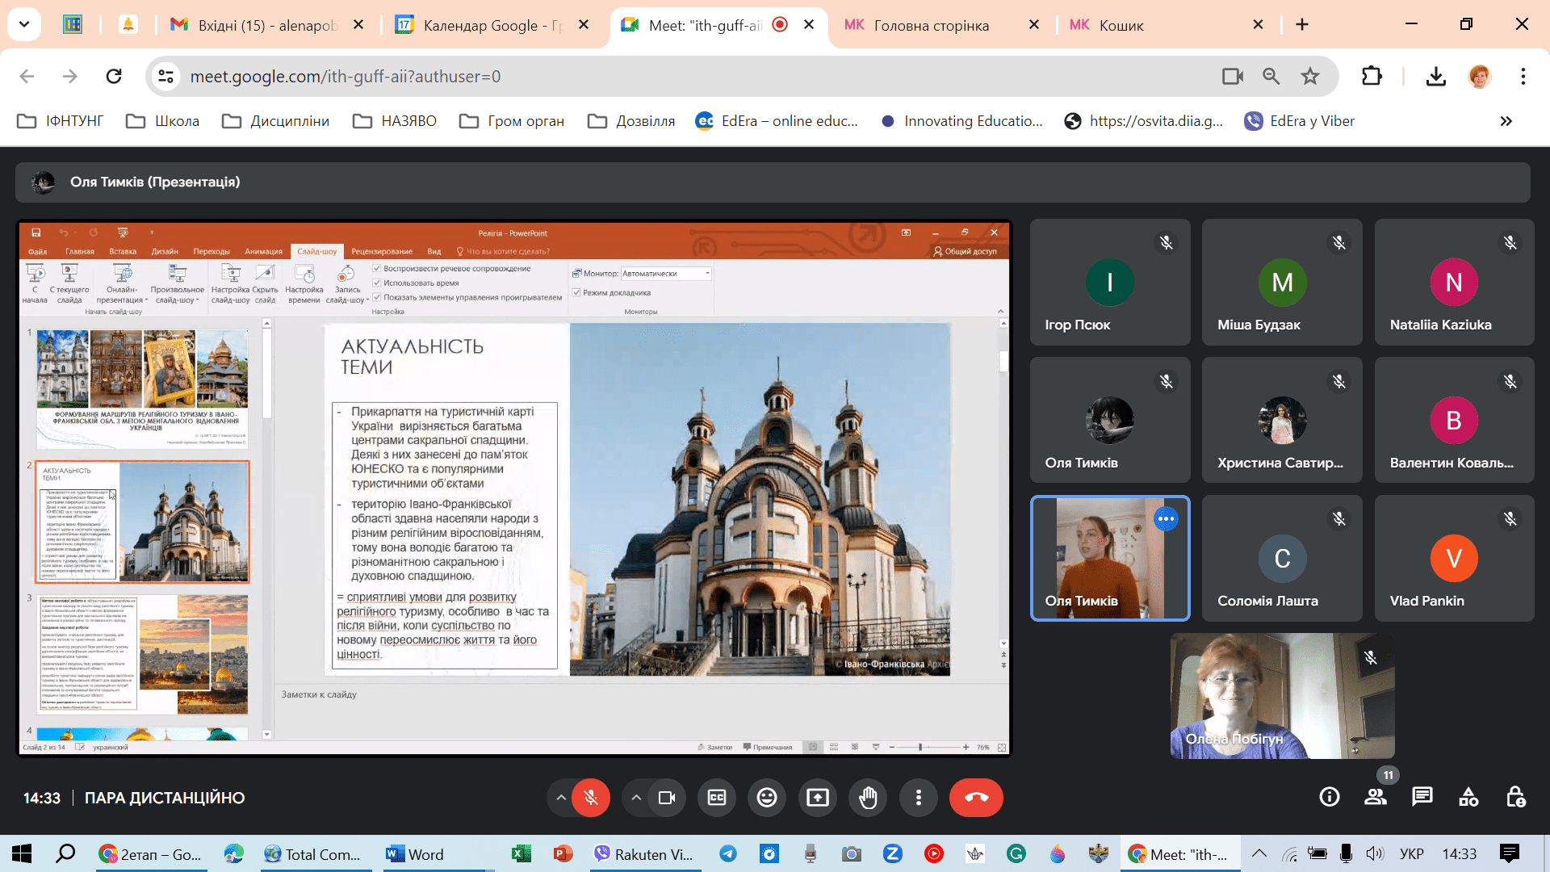Switch to Головна сторінка browser tab

(930, 25)
